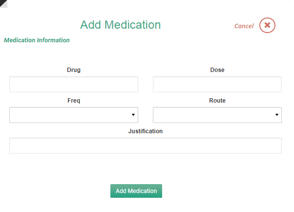
Task: Open the Route combo box field
Action: point(217,115)
